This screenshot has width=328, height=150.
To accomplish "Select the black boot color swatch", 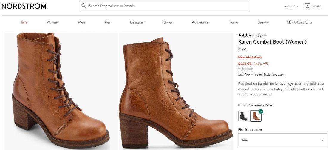I will [244, 116].
